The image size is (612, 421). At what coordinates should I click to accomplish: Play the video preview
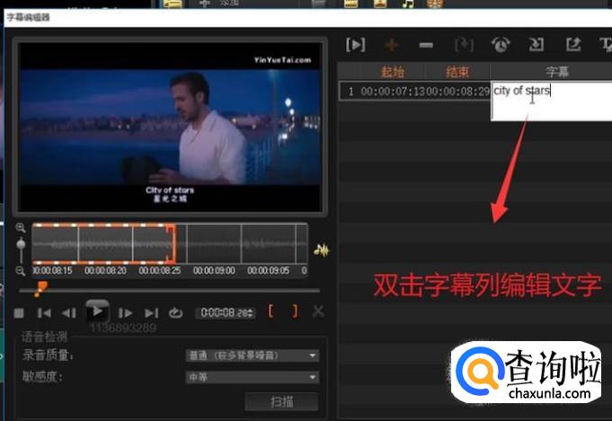[x=97, y=311]
